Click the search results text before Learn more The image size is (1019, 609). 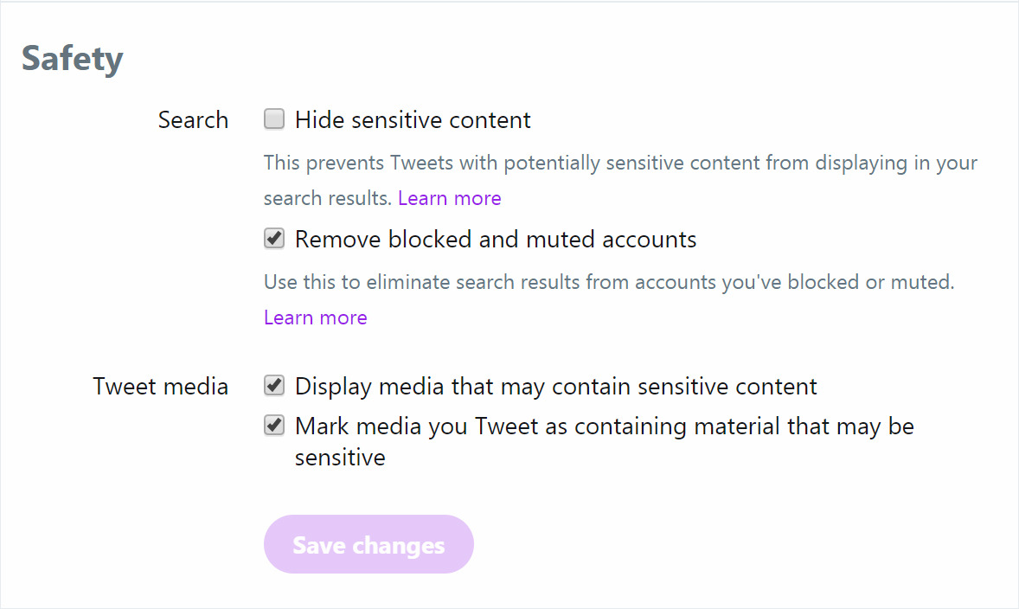pos(328,197)
